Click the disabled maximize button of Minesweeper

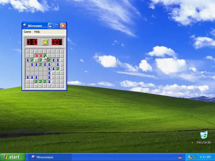coord(57,25)
